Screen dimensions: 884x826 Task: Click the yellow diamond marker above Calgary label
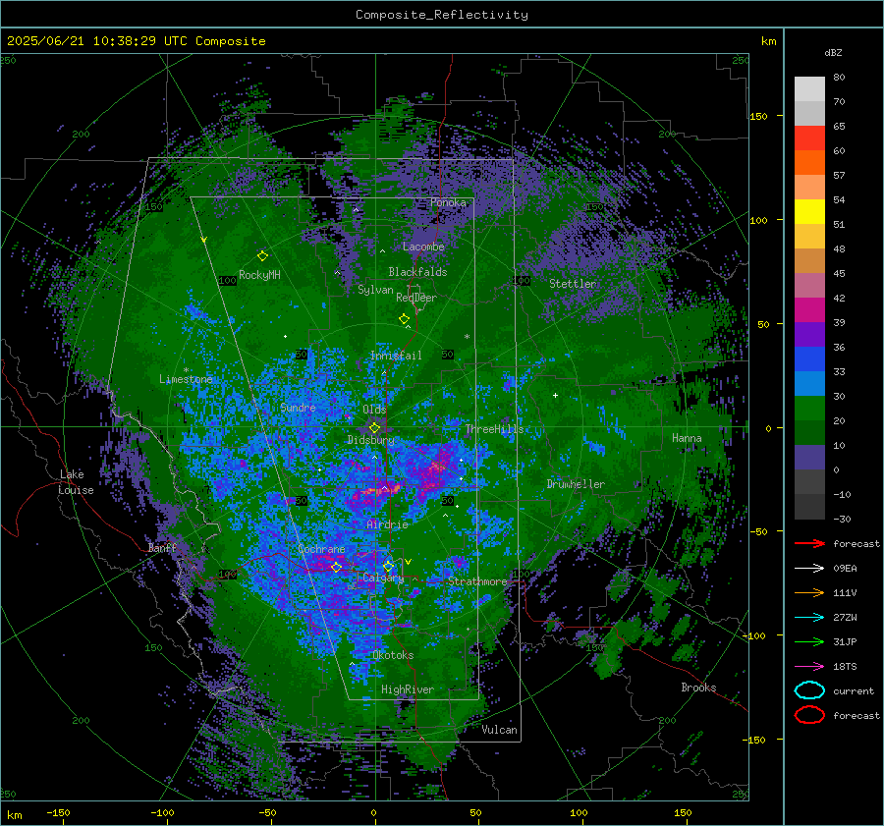coord(388,566)
